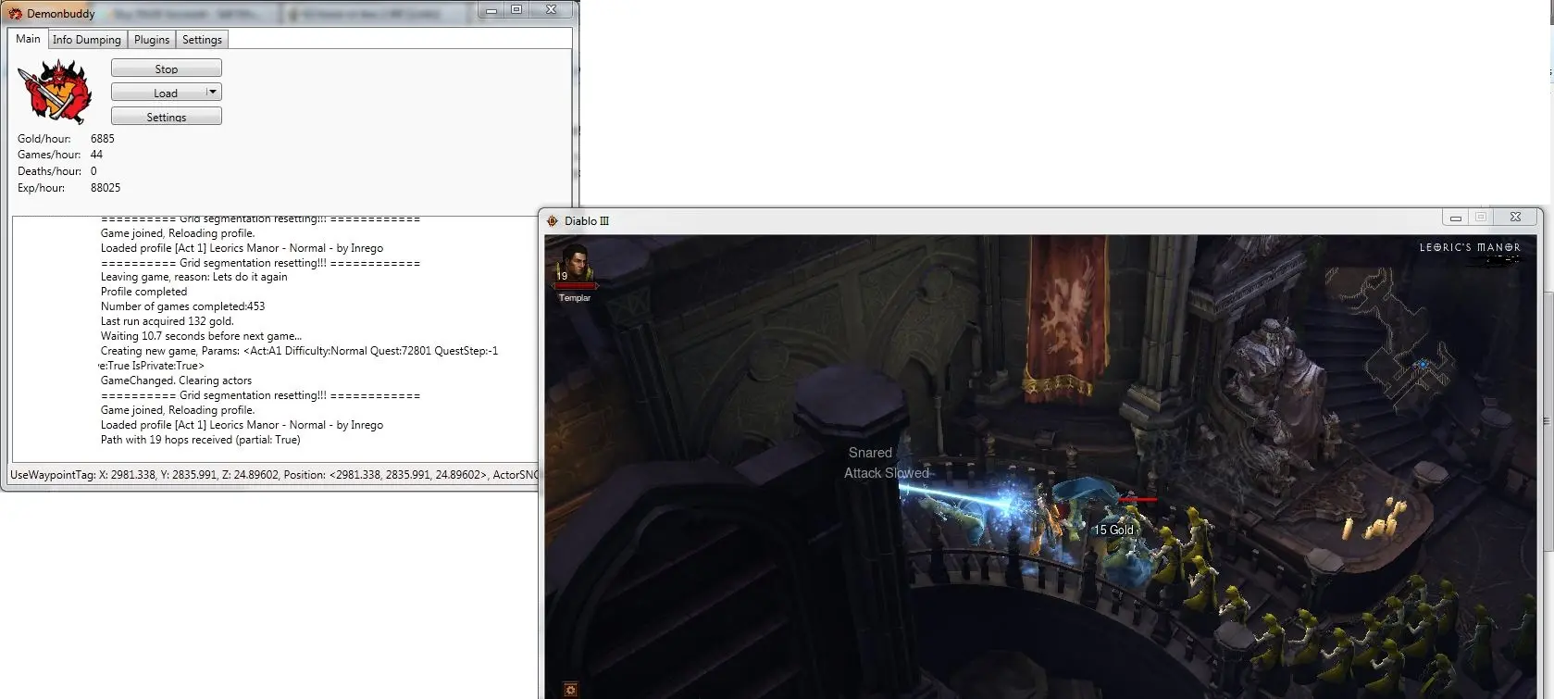Viewport: 1554px width, 699px height.
Task: Open the Load button dropdown arrow
Action: (213, 92)
